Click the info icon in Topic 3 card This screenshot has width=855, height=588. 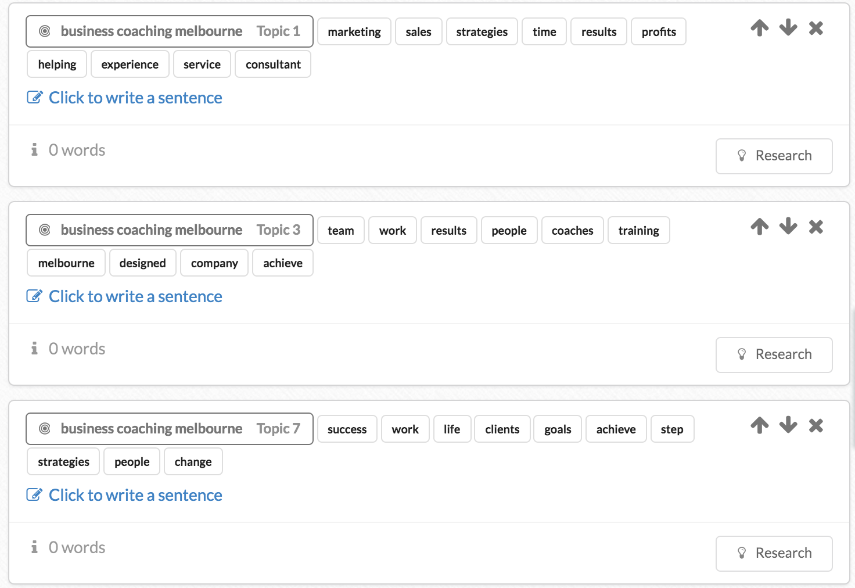click(x=34, y=349)
